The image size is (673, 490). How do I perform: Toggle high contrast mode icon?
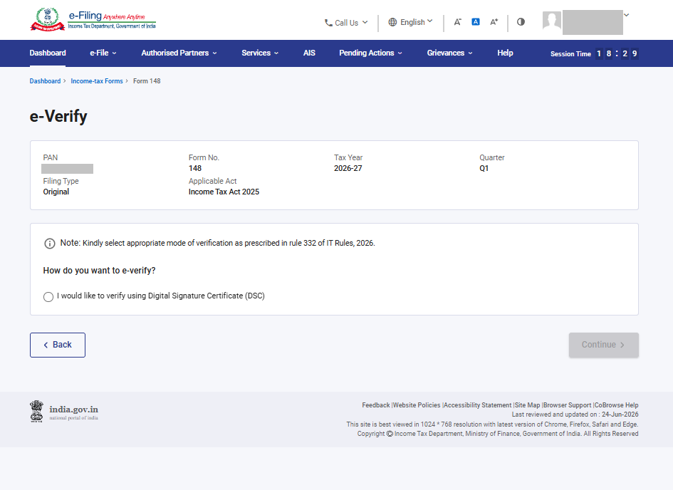(x=521, y=22)
